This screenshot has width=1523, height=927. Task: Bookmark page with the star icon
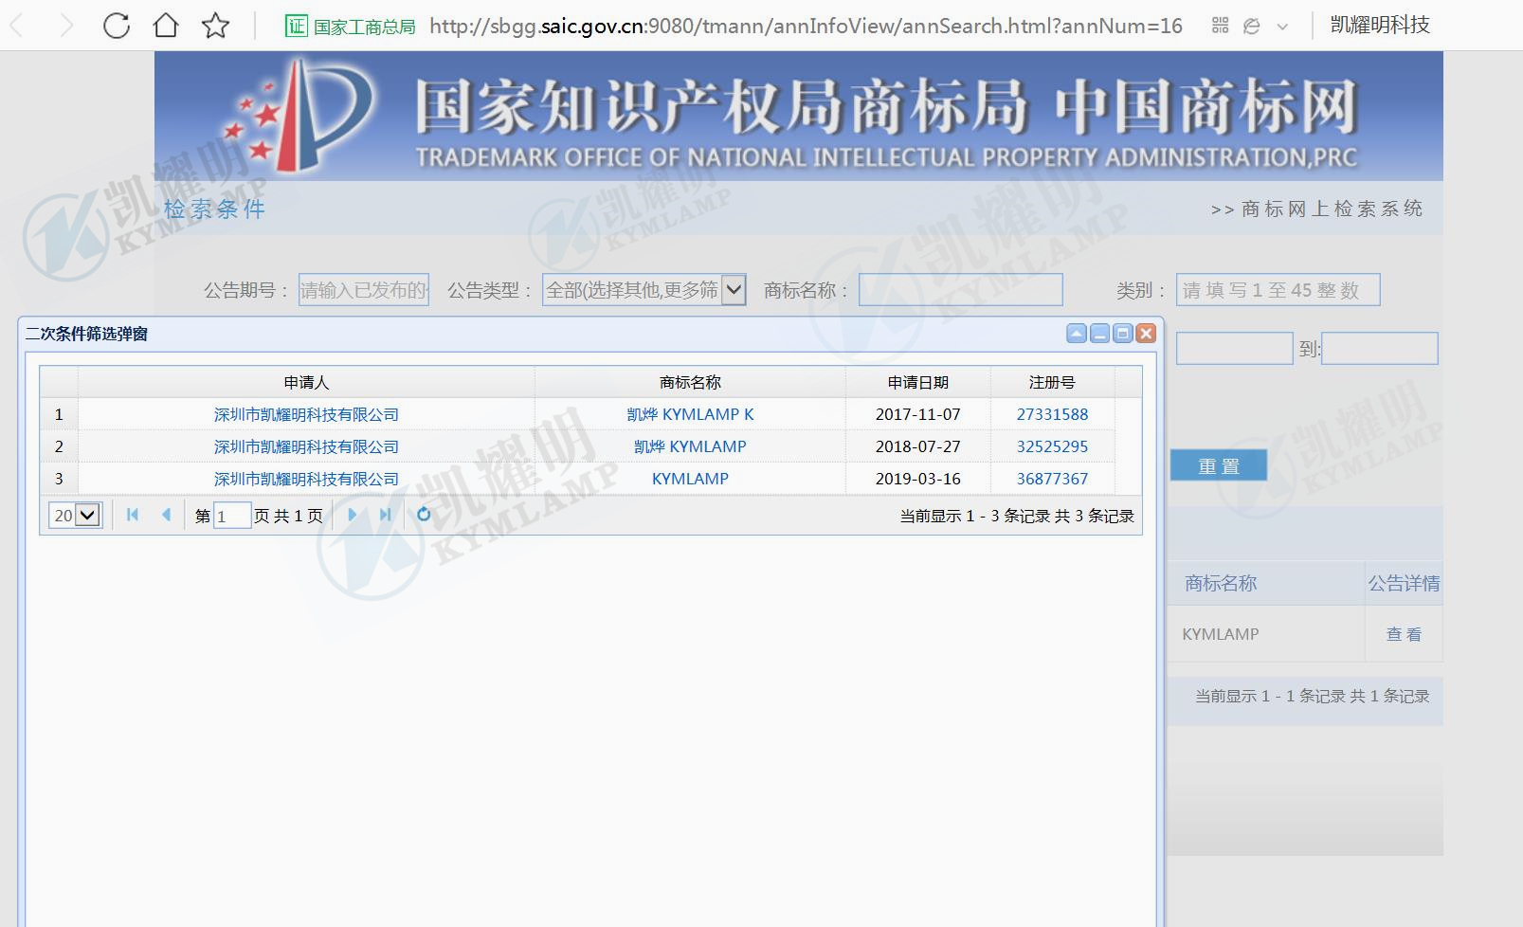[216, 26]
